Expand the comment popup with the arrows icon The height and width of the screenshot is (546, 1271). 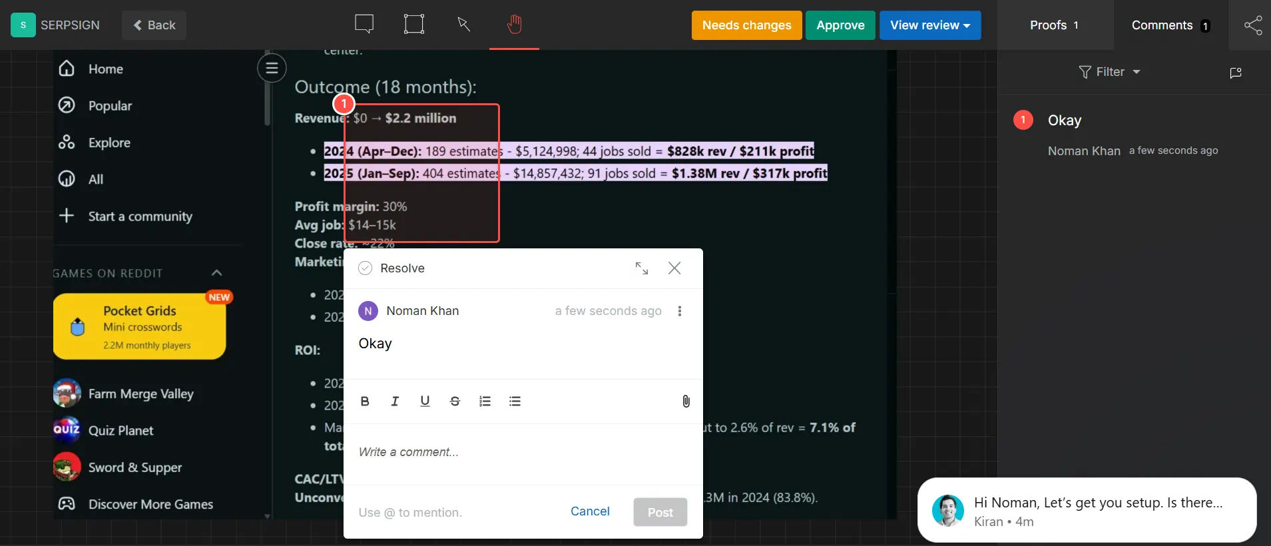[642, 268]
